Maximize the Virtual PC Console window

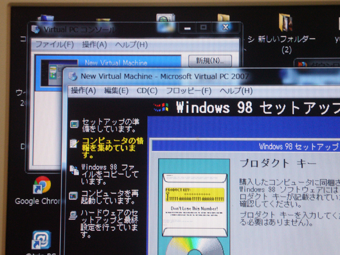[203, 28]
